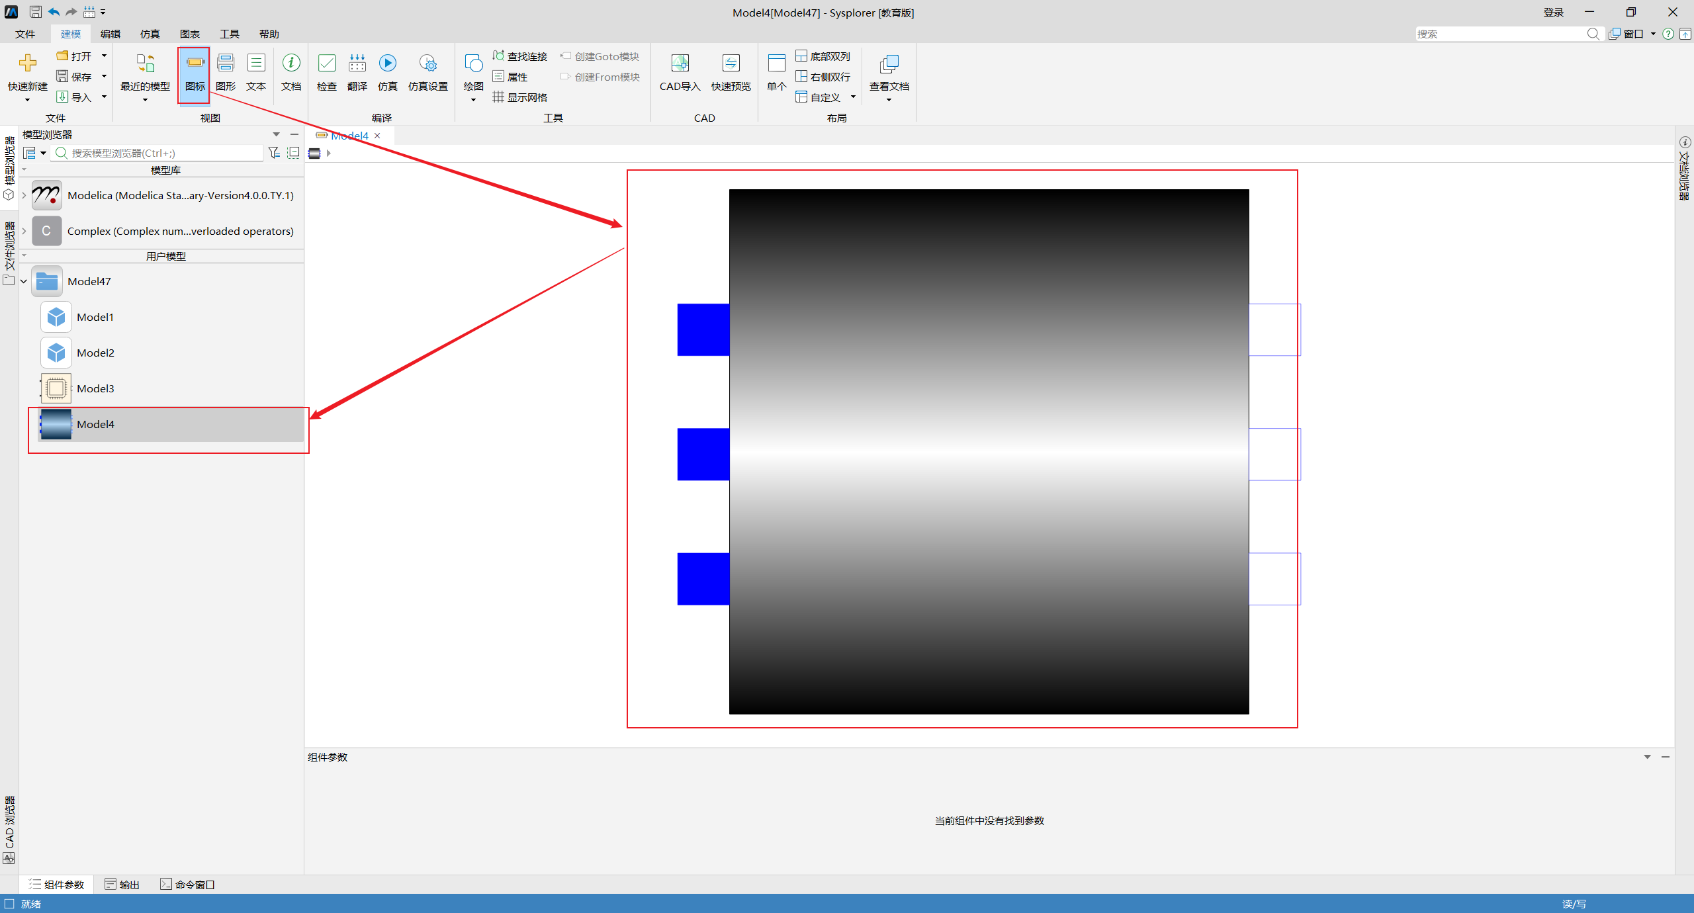
Task: Open the Document Browser (文档浏览器) right side tab
Action: pyautogui.click(x=1685, y=169)
